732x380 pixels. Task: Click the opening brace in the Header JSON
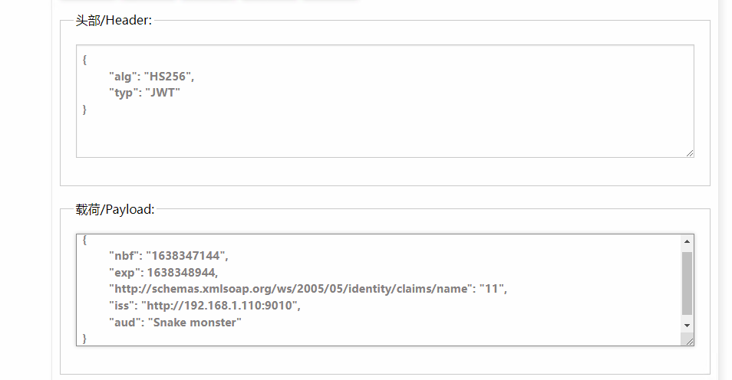pyautogui.click(x=84, y=60)
